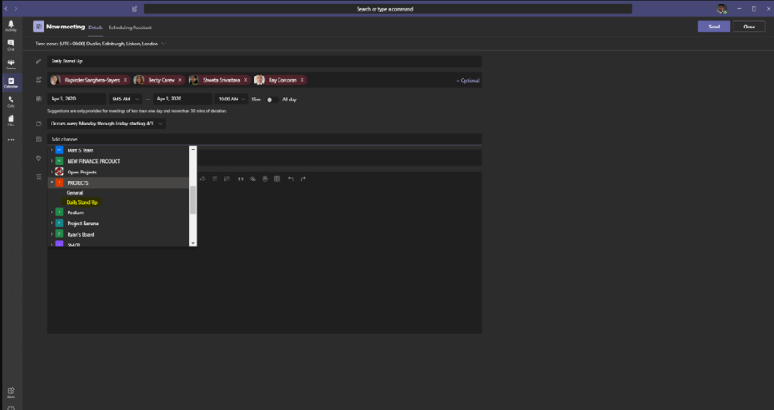Click the PROJECTS team avatar icon

pos(60,182)
